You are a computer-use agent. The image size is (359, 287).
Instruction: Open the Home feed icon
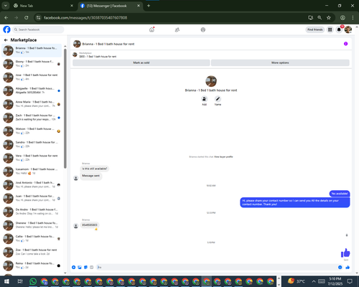pyautogui.click(x=151, y=29)
